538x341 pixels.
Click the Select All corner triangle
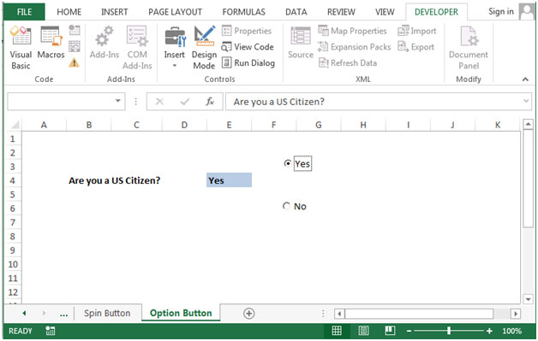[x=15, y=125]
